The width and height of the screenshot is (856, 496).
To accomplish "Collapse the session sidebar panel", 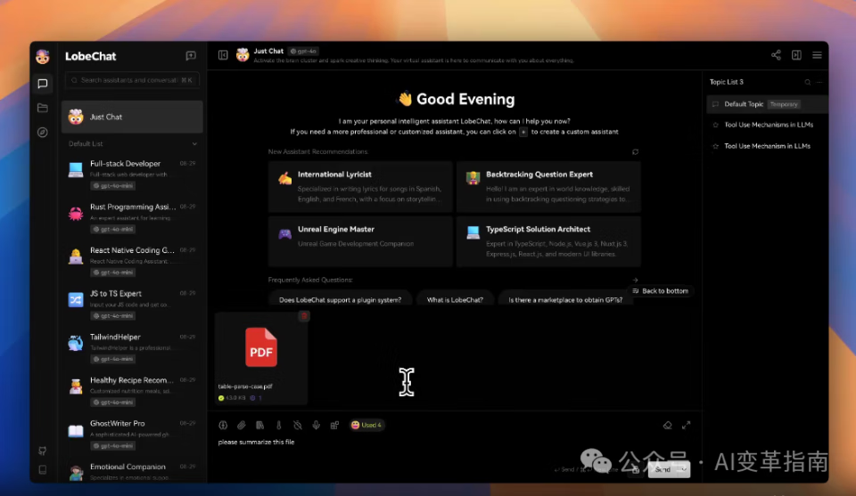I will pos(223,55).
